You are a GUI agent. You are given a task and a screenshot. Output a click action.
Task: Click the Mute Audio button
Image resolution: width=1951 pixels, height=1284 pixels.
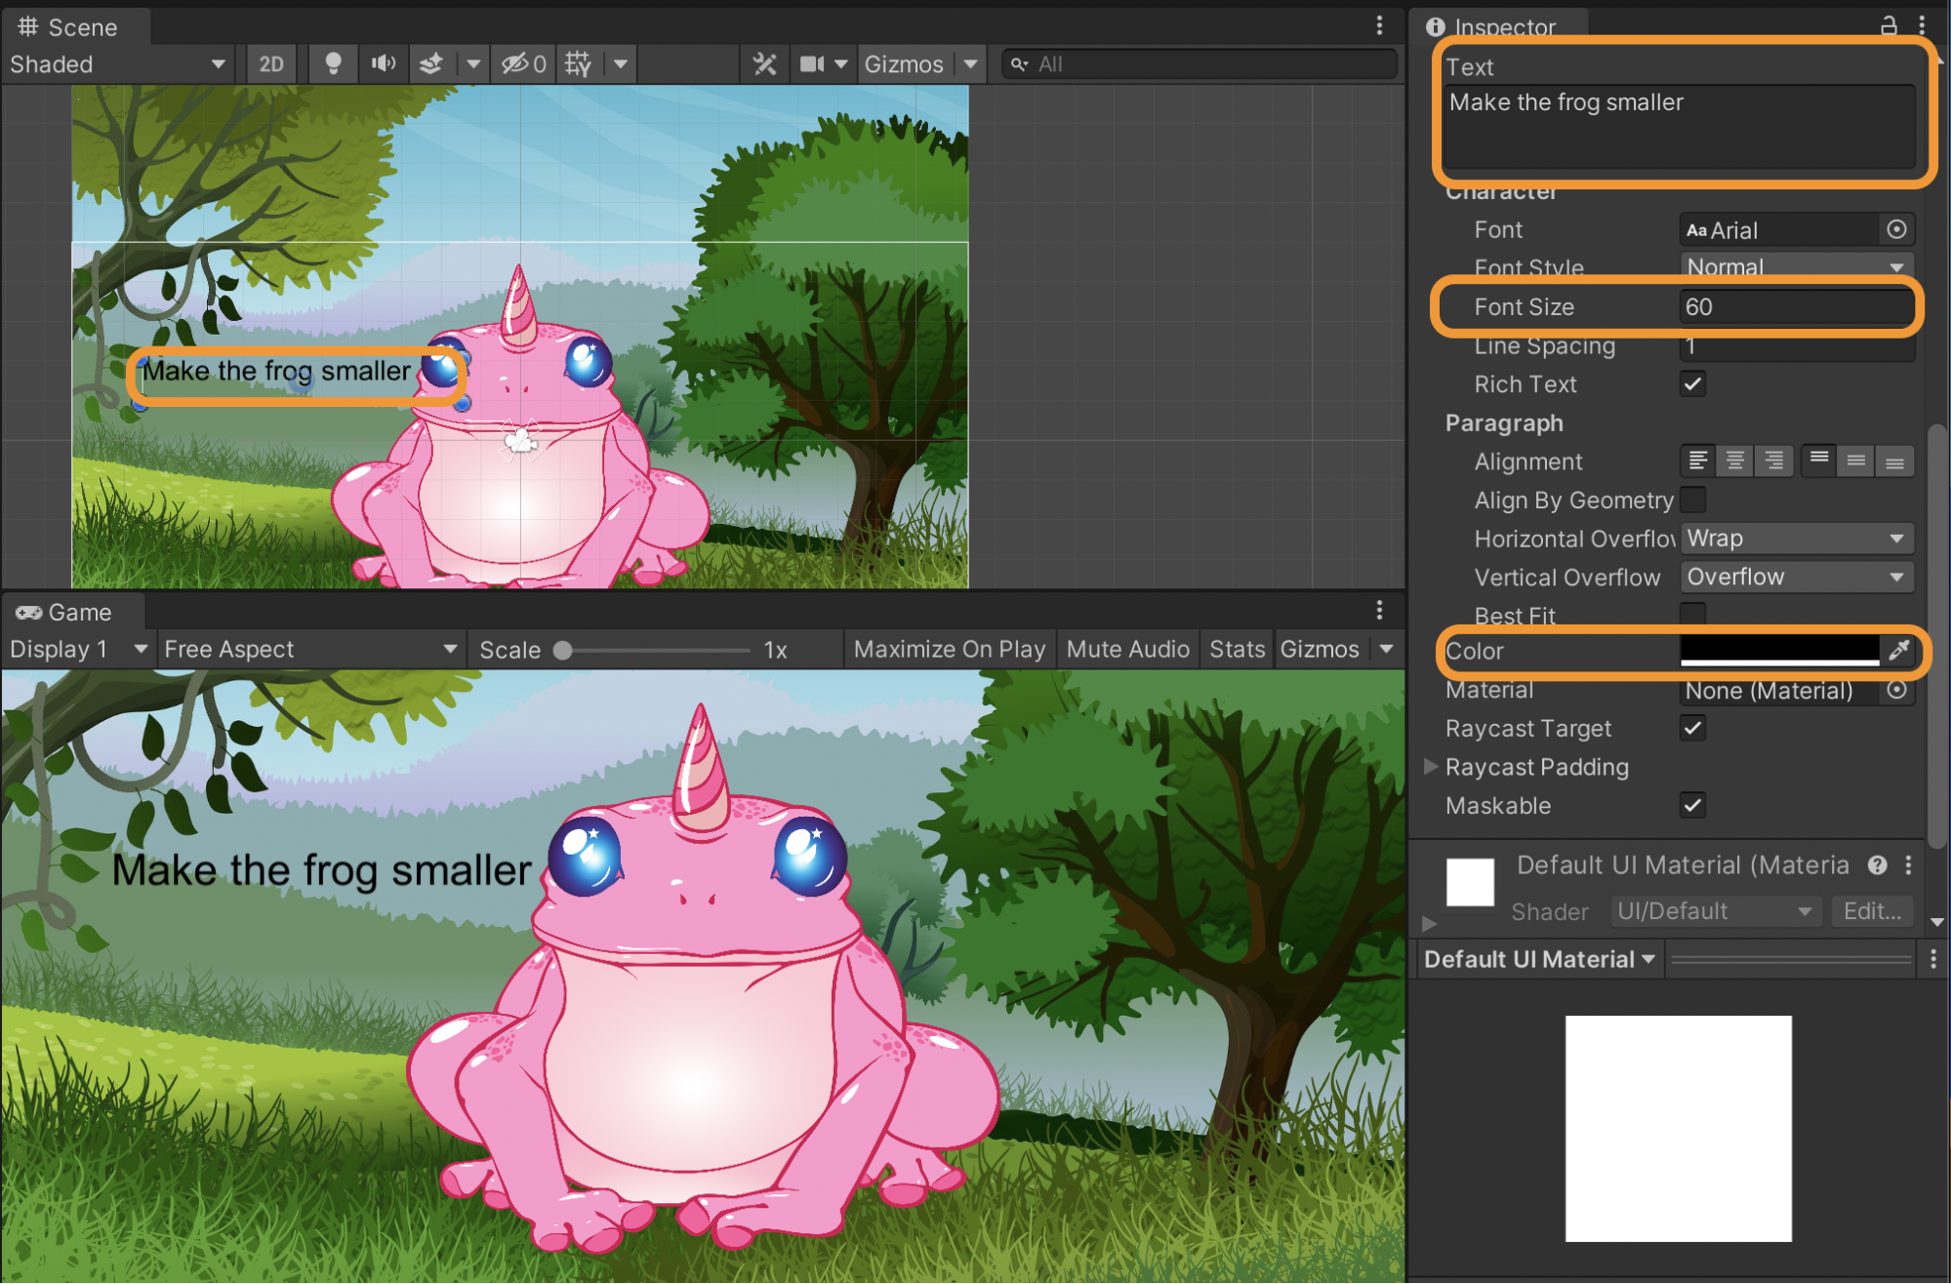pos(1127,650)
